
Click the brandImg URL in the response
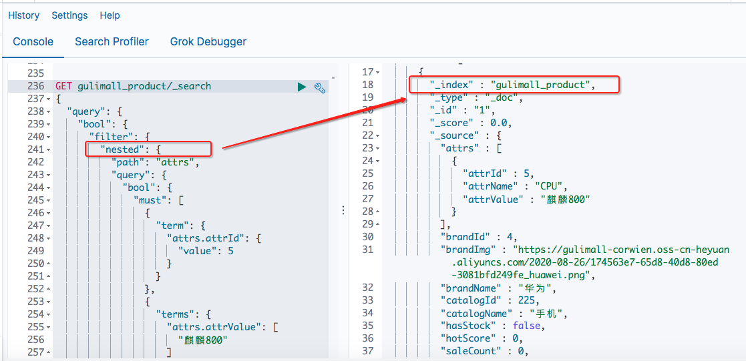[588, 262]
